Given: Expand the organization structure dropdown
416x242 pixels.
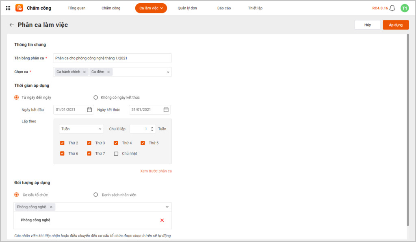Looking at the screenshot, I should tap(167, 207).
